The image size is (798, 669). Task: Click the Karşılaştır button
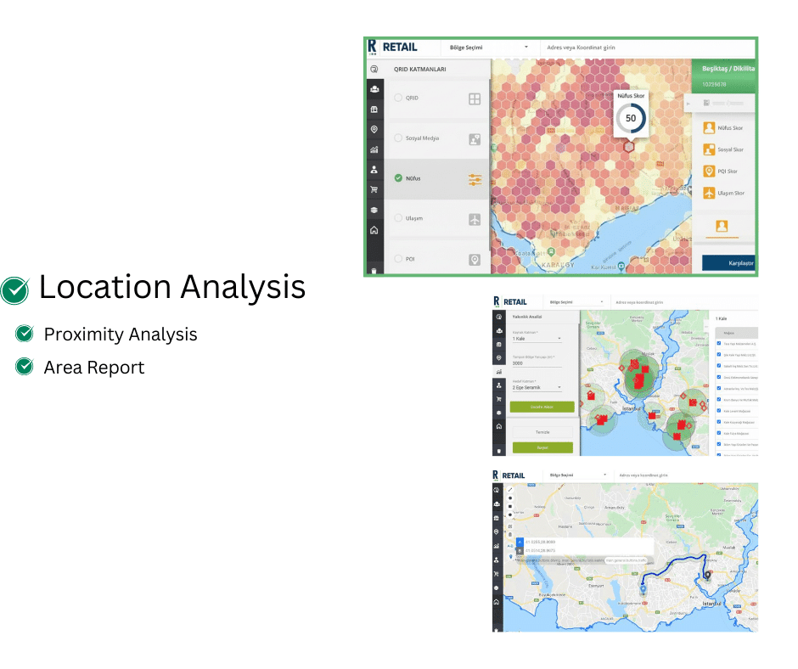coord(728,262)
